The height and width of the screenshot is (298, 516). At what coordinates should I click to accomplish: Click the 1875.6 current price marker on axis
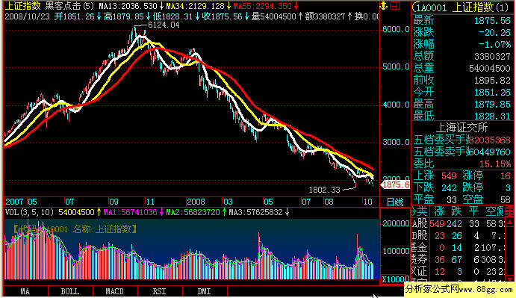(x=396, y=184)
